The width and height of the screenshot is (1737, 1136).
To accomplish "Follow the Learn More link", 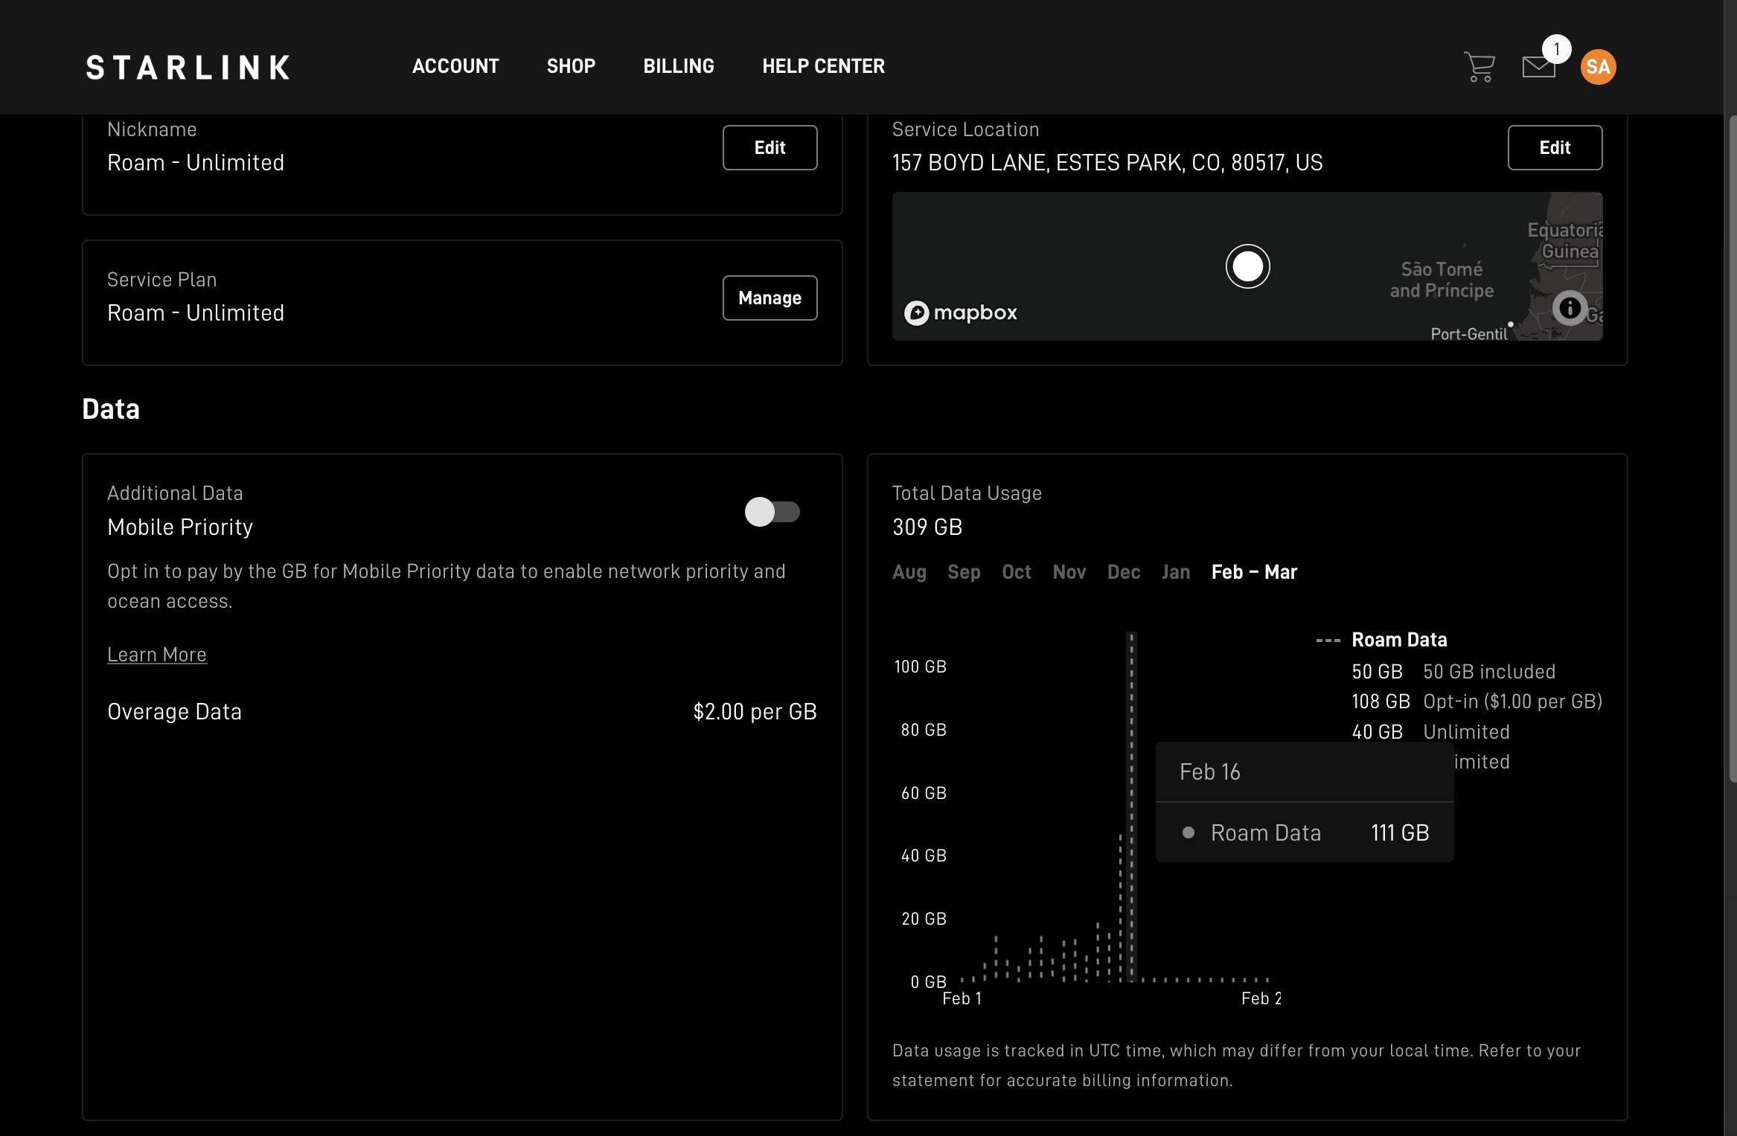I will [x=157, y=655].
